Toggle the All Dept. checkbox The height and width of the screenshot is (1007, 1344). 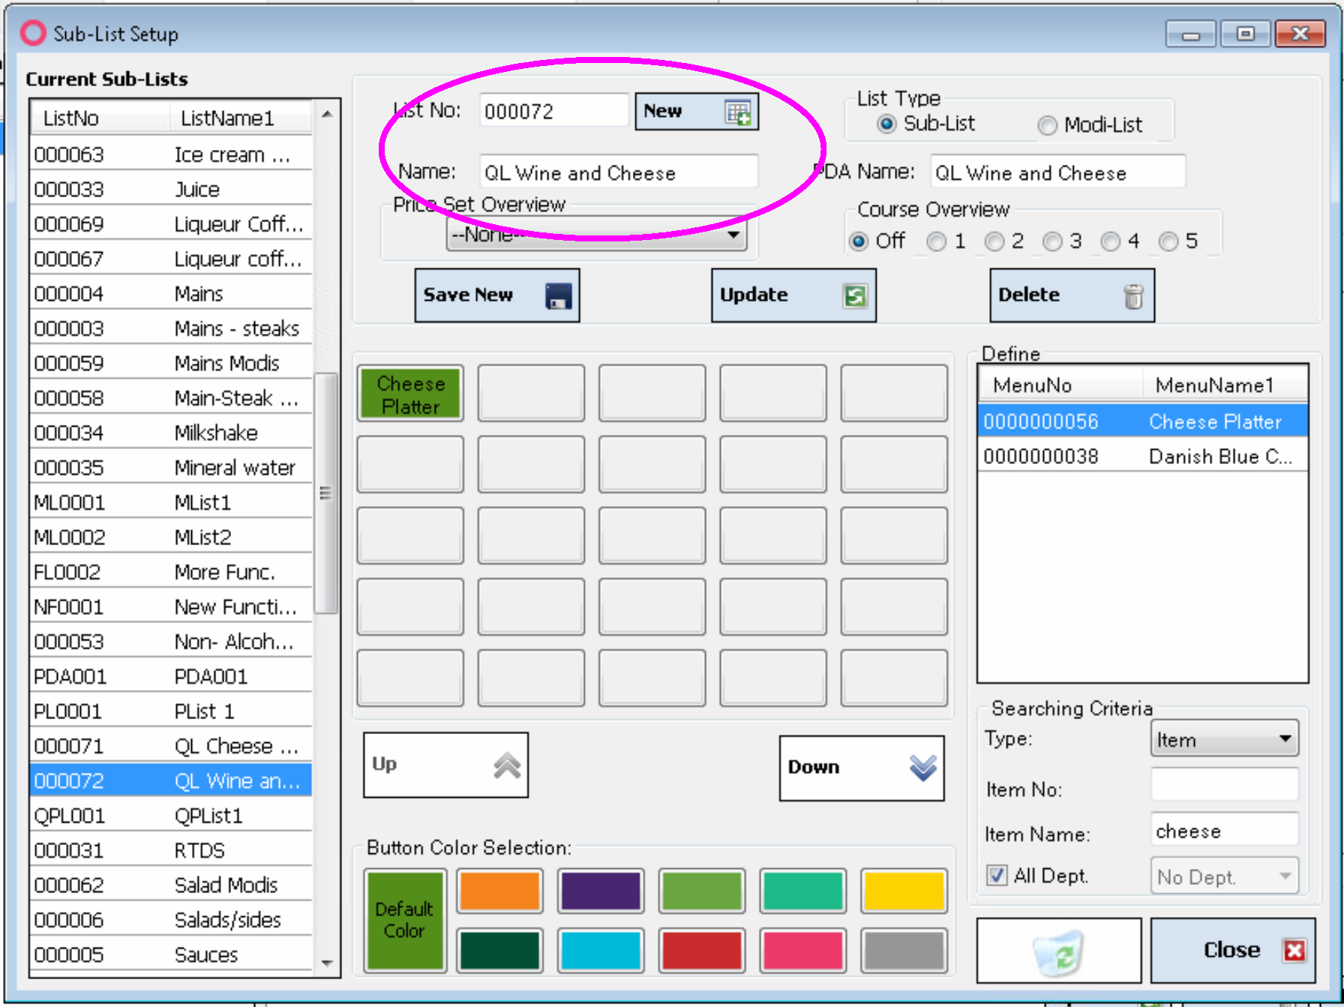point(997,875)
